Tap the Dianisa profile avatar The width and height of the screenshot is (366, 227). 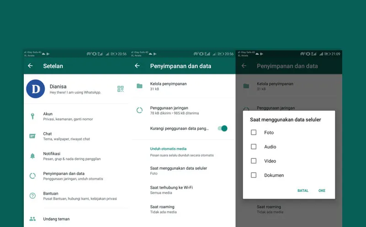click(x=36, y=89)
